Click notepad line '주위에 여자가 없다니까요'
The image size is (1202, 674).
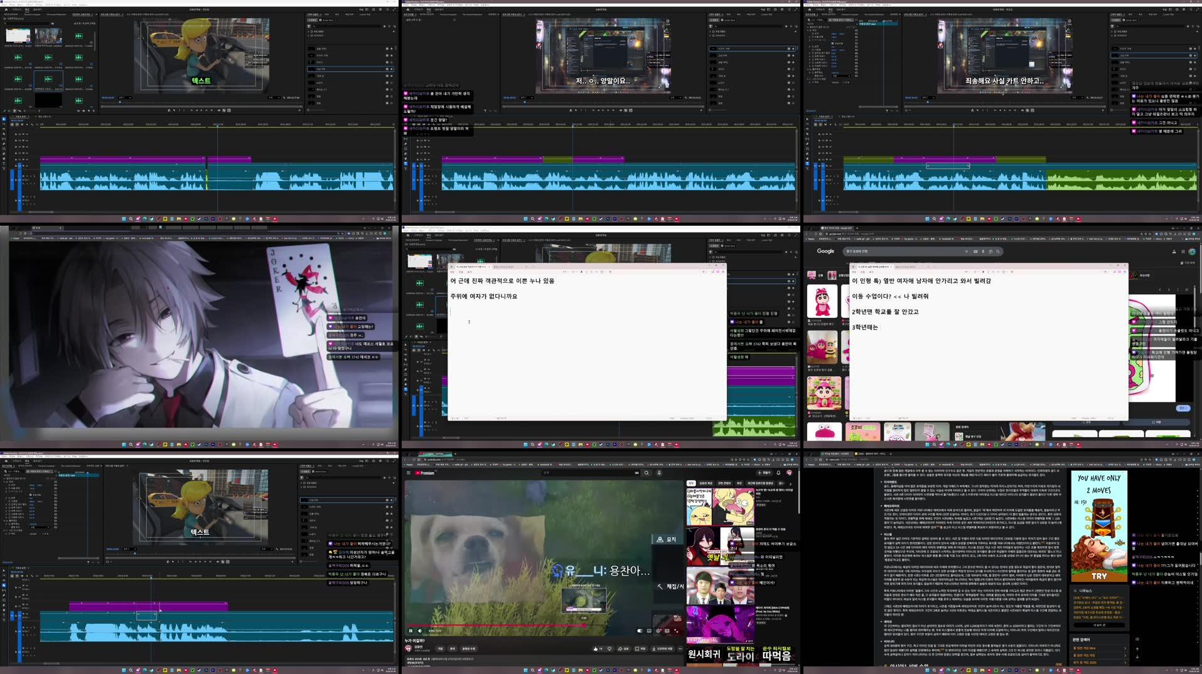tap(483, 297)
